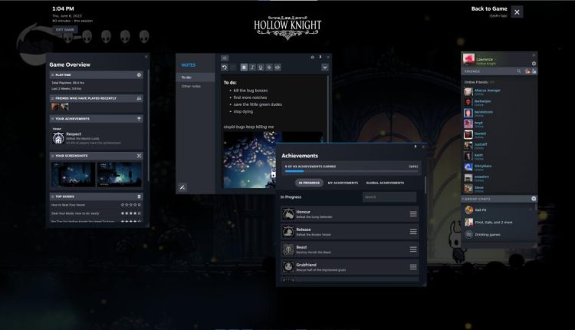Click Lawrence's profile avatar in friends panel
This screenshot has width=575, height=330.
pyautogui.click(x=468, y=59)
